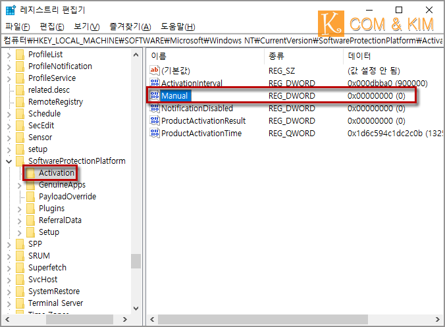445x327 pixels.
Task: Select the SRUM folder icon
Action: 20,256
